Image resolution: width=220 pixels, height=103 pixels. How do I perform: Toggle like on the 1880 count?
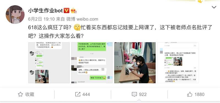pyautogui.click(x=199, y=95)
